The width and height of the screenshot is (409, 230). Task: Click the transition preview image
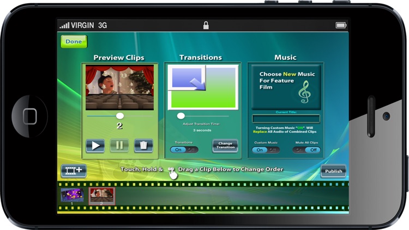click(x=203, y=87)
